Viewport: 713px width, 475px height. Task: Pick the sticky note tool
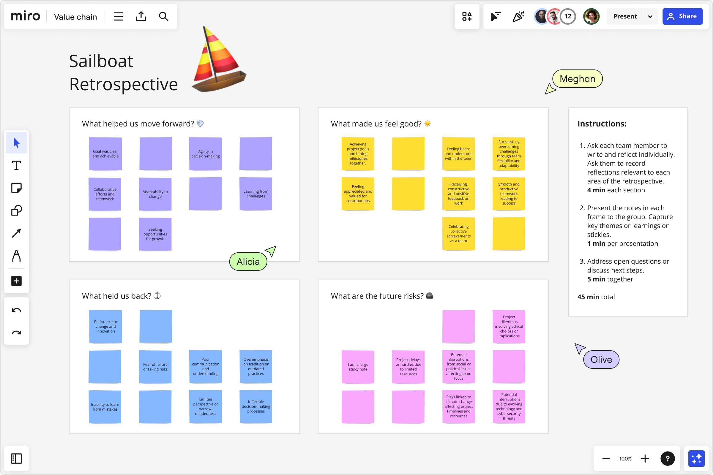[x=16, y=188]
